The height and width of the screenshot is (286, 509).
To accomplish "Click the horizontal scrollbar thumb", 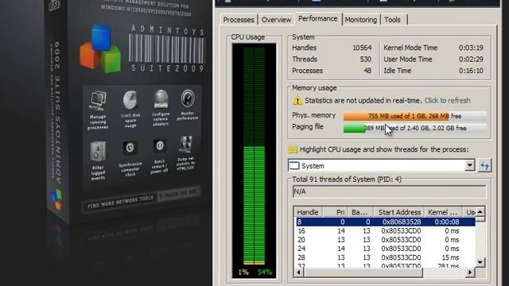I will 363,272.
